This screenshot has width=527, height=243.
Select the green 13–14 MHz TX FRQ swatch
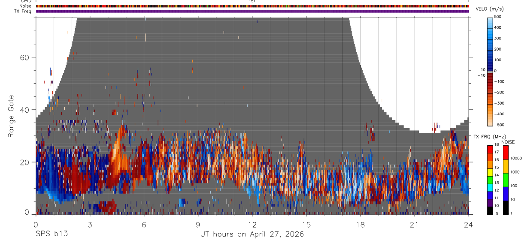[490, 180]
